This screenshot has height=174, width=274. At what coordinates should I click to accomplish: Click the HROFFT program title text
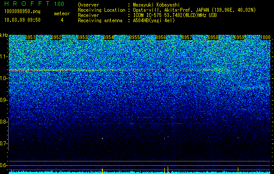click(27, 3)
